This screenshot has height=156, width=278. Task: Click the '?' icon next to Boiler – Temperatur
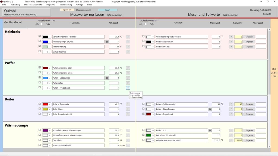[128, 104]
